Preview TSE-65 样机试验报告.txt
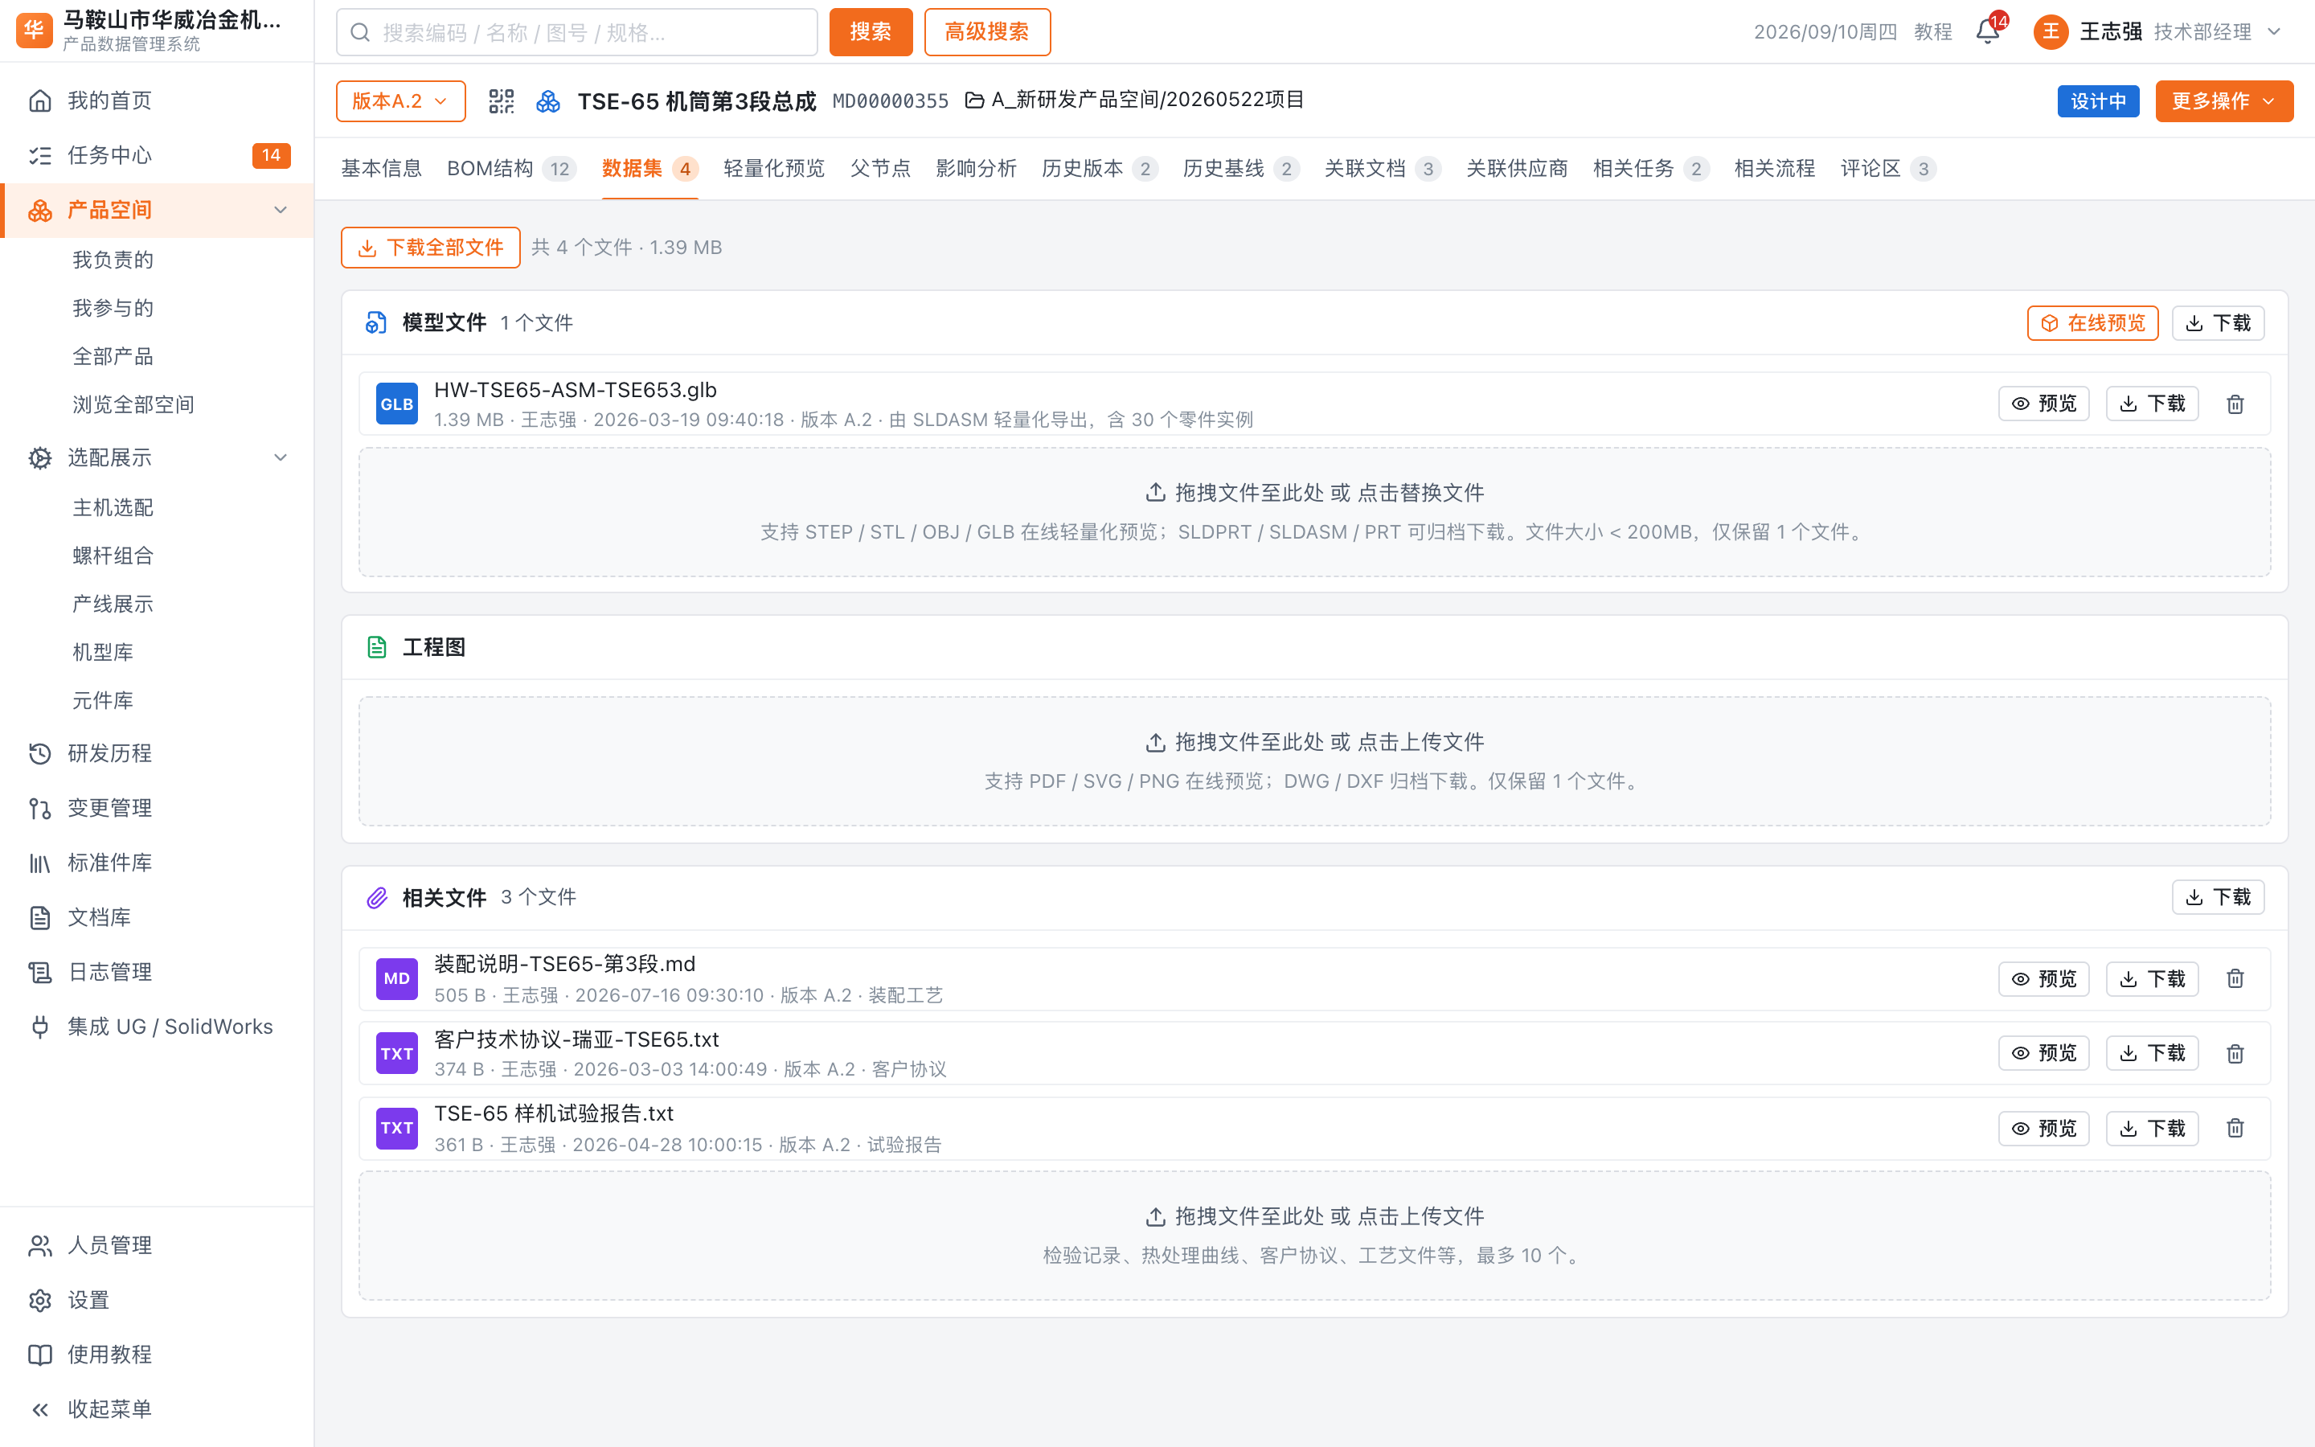2315x1447 pixels. coord(2043,1127)
